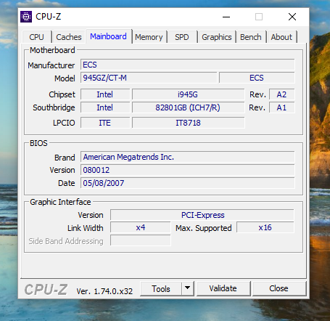Click the CPU-Z app icon in title bar
This screenshot has height=321, width=330.
(26, 17)
